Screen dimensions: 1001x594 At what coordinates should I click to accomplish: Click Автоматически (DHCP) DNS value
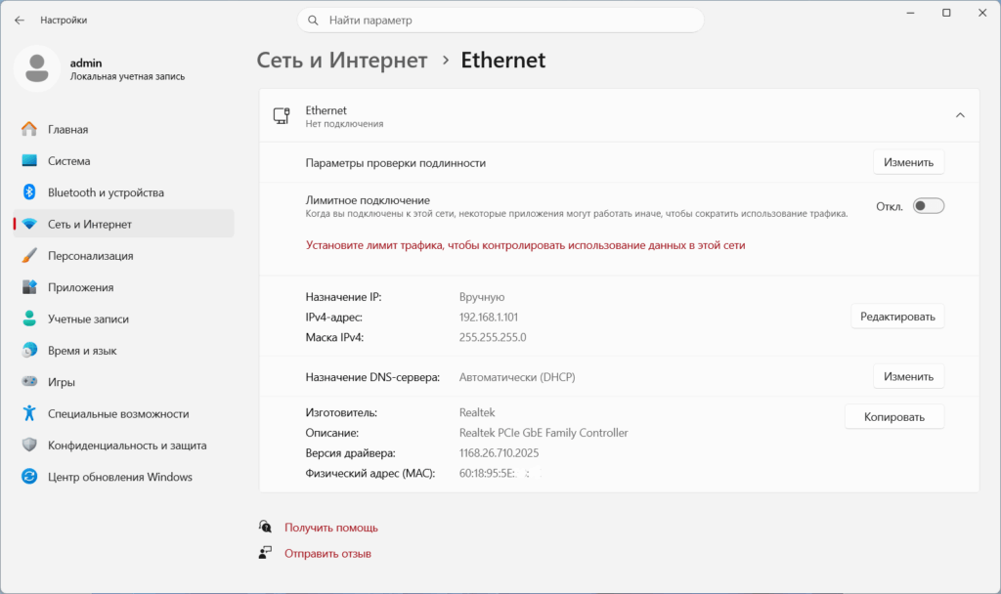click(x=517, y=377)
